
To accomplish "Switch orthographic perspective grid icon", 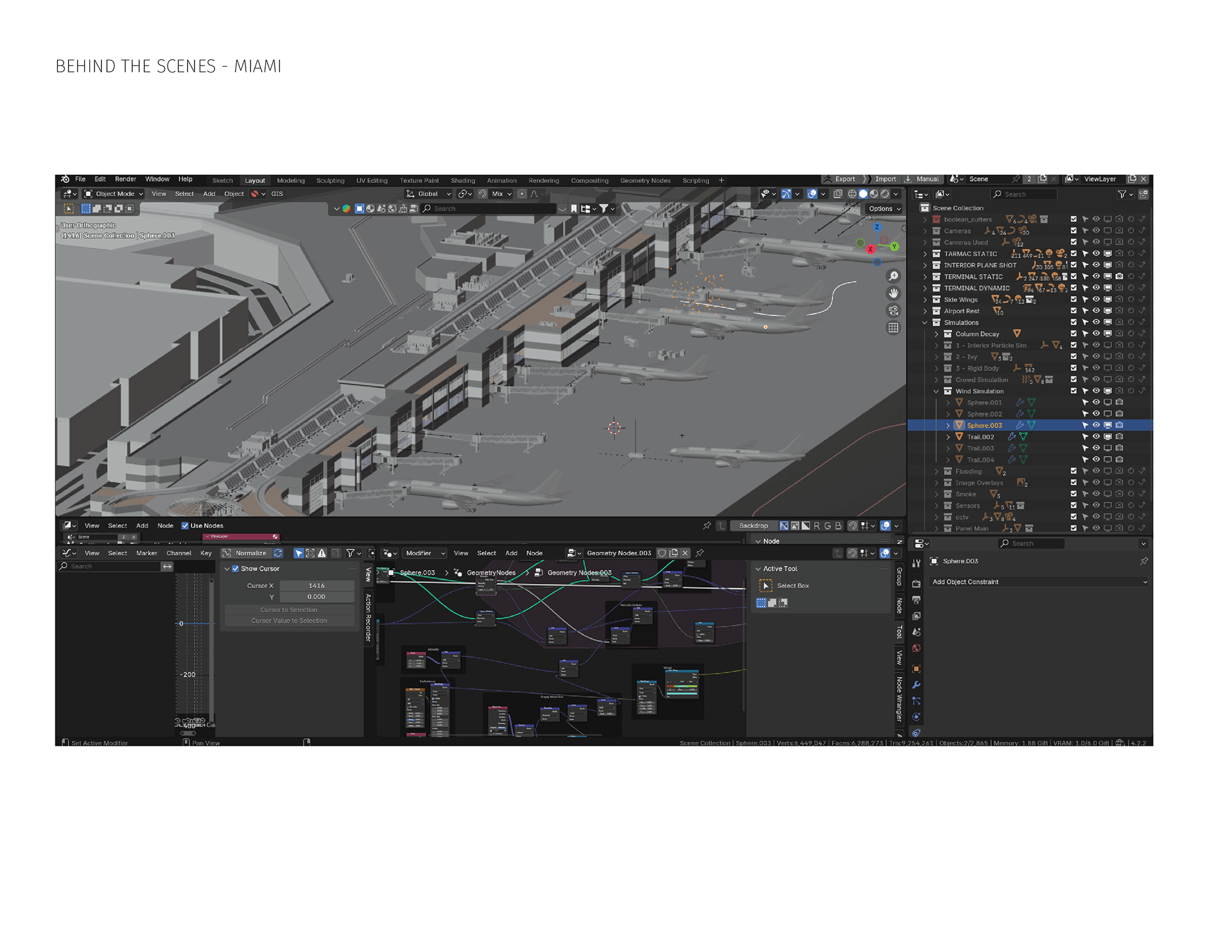I will point(893,327).
